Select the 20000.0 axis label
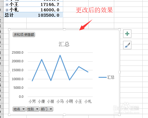This screenshot has width=148, height=118. 17,61
